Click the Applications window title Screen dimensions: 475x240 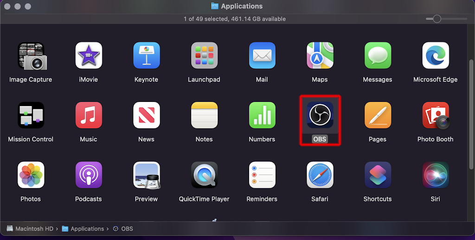[241, 6]
